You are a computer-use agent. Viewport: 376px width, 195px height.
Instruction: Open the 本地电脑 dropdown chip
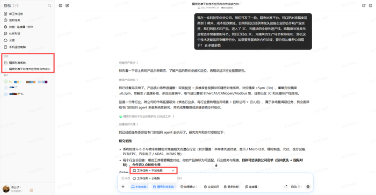click(140, 186)
